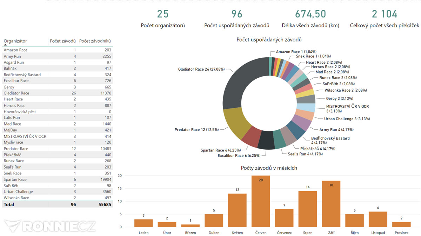This screenshot has height=236, width=421.
Task: Click the Spartan Race red donut segment
Action: (x=250, y=138)
